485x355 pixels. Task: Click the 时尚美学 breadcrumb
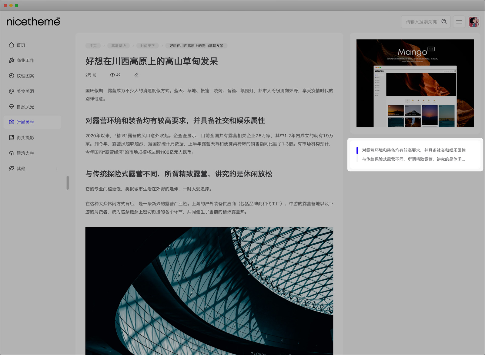pyautogui.click(x=148, y=46)
